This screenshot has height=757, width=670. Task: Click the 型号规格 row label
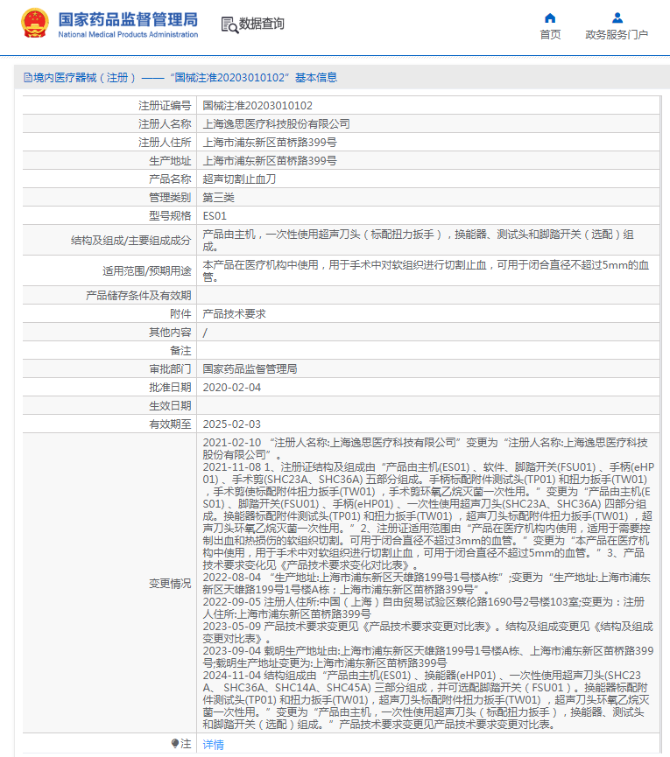pos(170,216)
